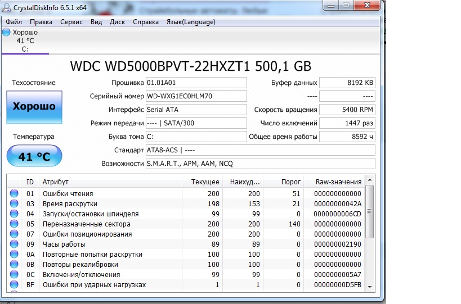Click raw value 00000000D5FB
461x304 pixels.
[338, 285]
